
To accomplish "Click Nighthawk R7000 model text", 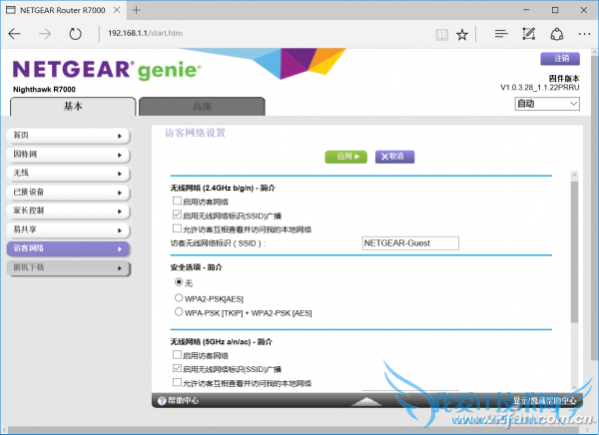I will (x=44, y=90).
